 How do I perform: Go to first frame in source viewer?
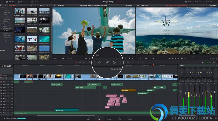[x=86, y=58]
